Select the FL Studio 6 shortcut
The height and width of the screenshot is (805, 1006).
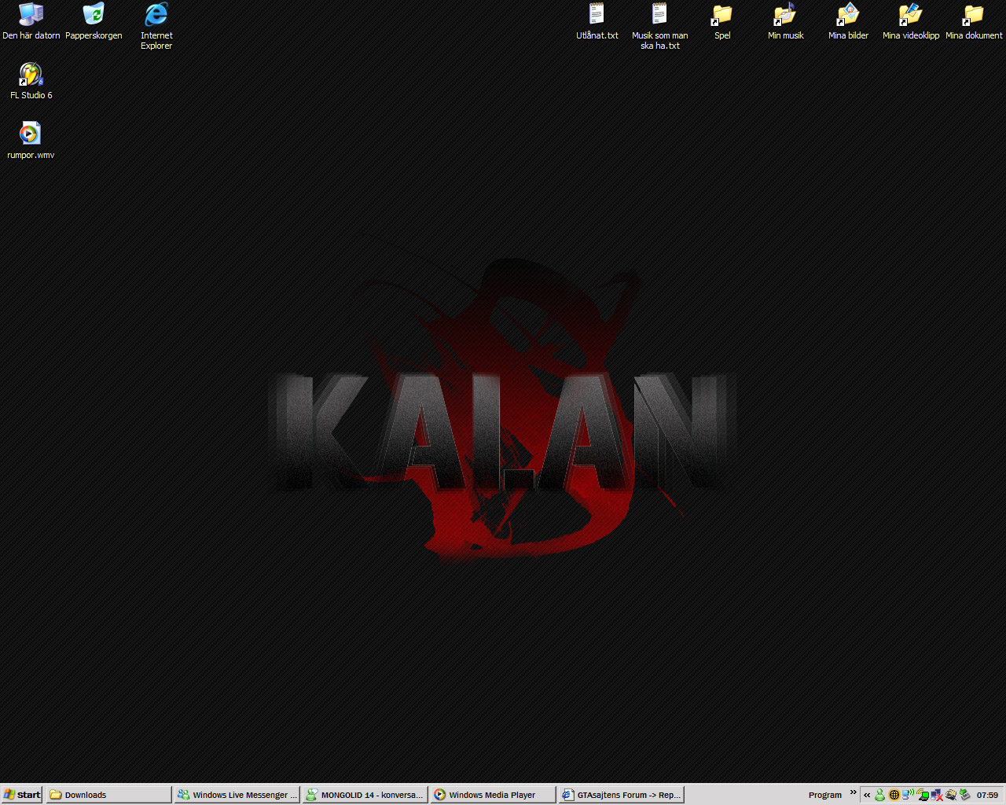[31, 82]
